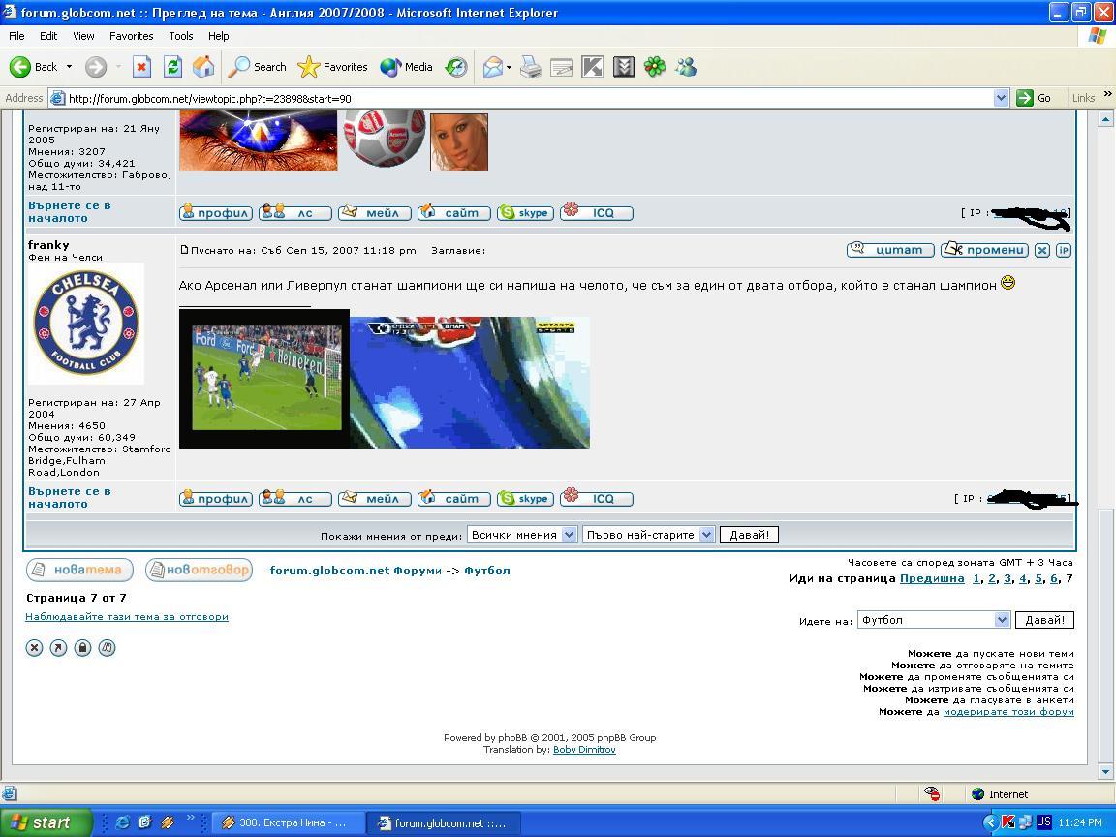1116x837 pixels.
Task: Click the Print icon in the toolbar
Action: pyautogui.click(x=530, y=67)
